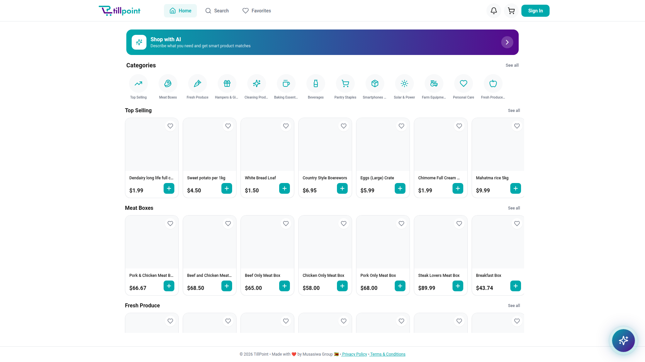This screenshot has height=362, width=645.
Task: Add Mahatma rice 5kg to cart
Action: [516, 188]
